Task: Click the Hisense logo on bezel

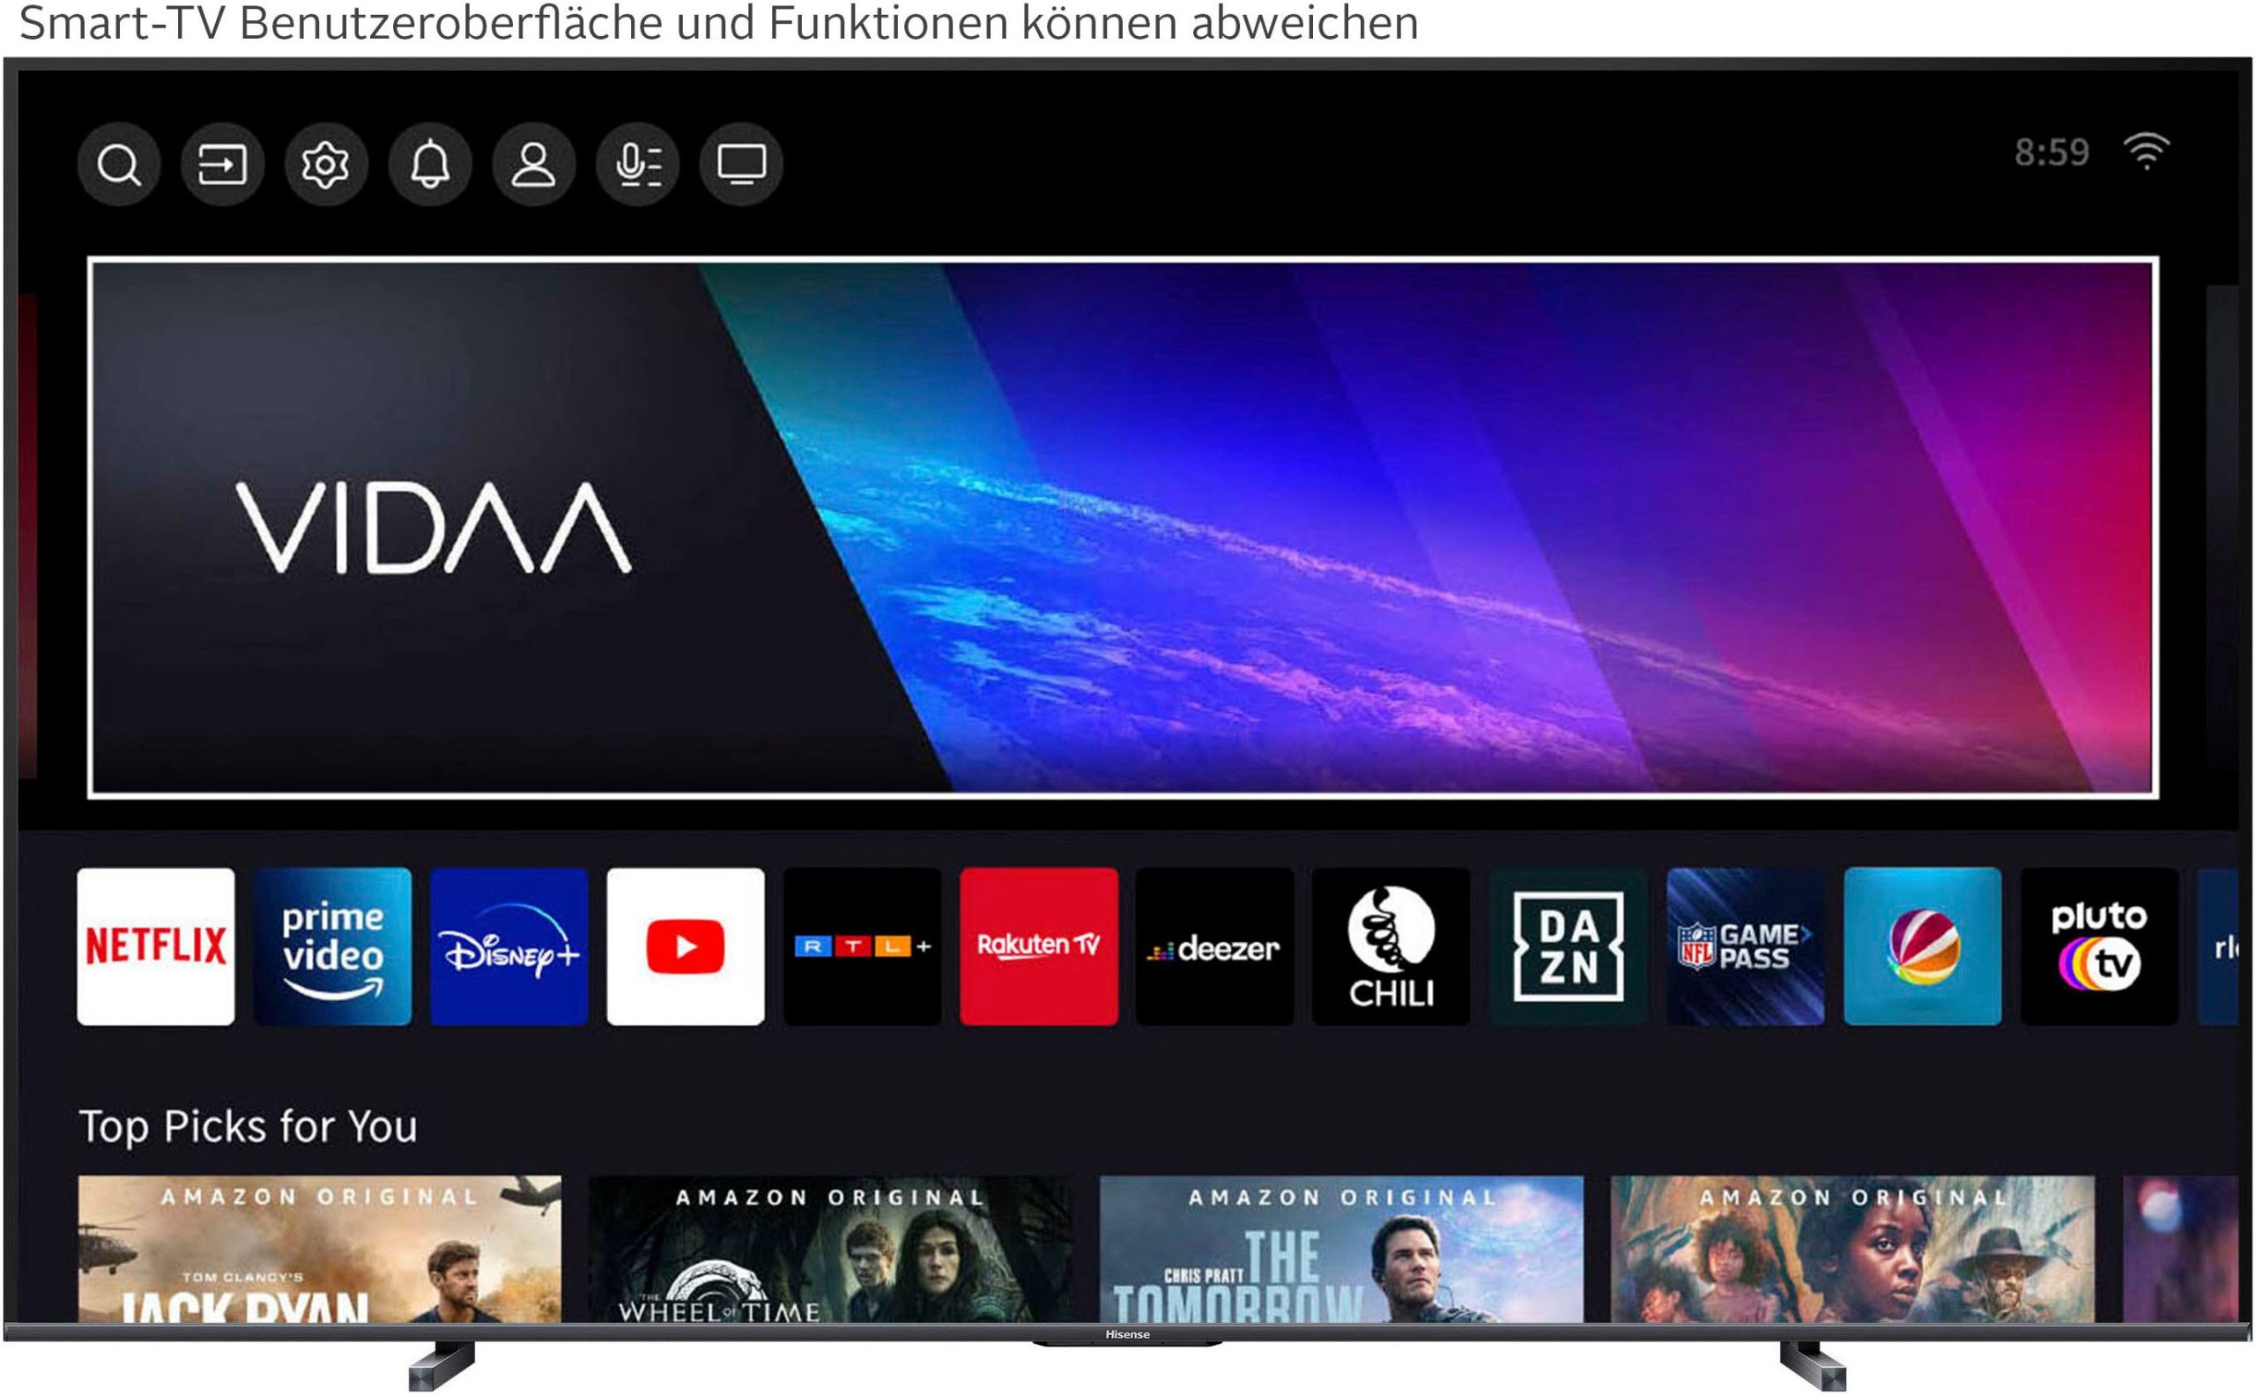Action: 1127,1334
